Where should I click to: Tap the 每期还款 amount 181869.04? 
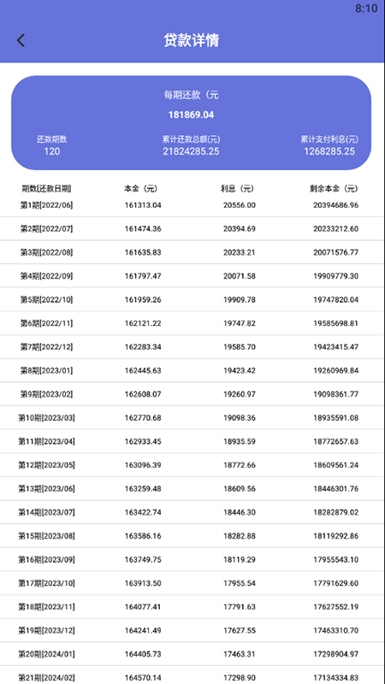pyautogui.click(x=191, y=115)
